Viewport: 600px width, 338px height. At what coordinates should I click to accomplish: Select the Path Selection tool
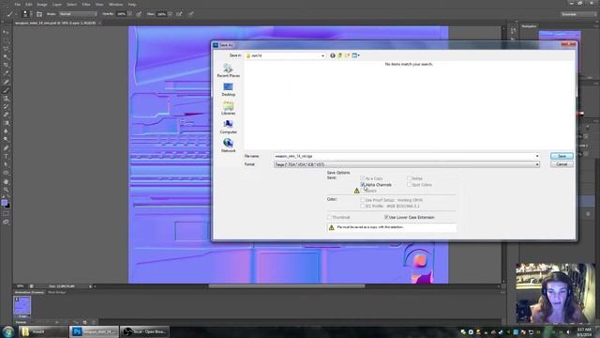[6, 164]
